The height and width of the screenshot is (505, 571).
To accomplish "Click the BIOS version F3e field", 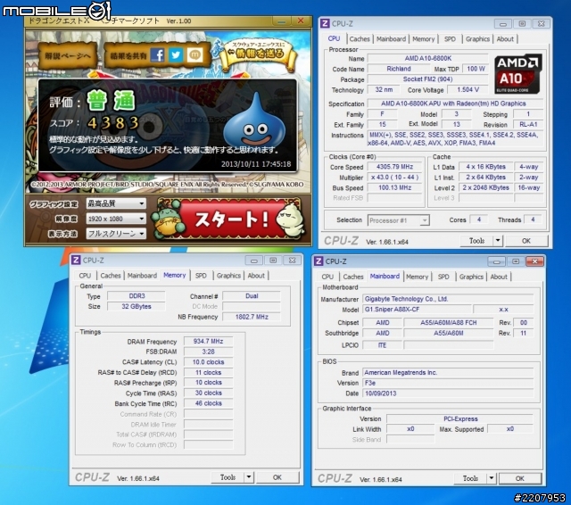I will point(448,383).
